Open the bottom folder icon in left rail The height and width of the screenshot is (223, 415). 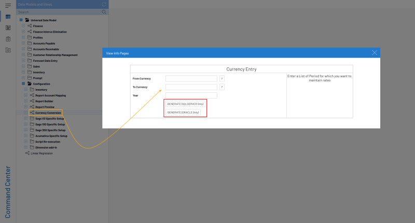8,50
